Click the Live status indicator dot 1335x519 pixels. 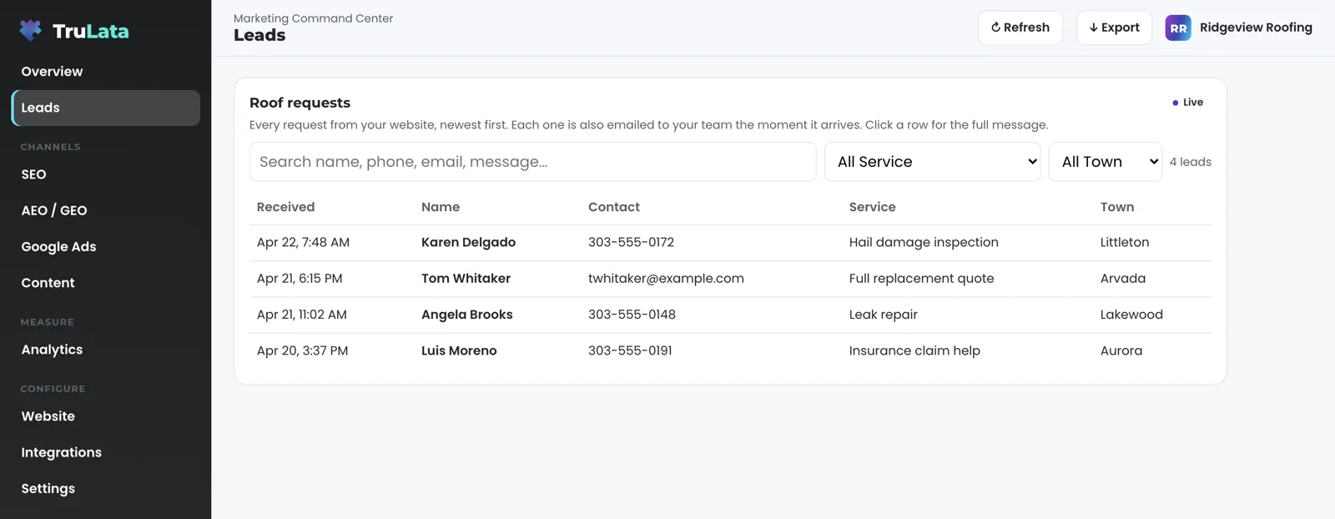pyautogui.click(x=1176, y=103)
